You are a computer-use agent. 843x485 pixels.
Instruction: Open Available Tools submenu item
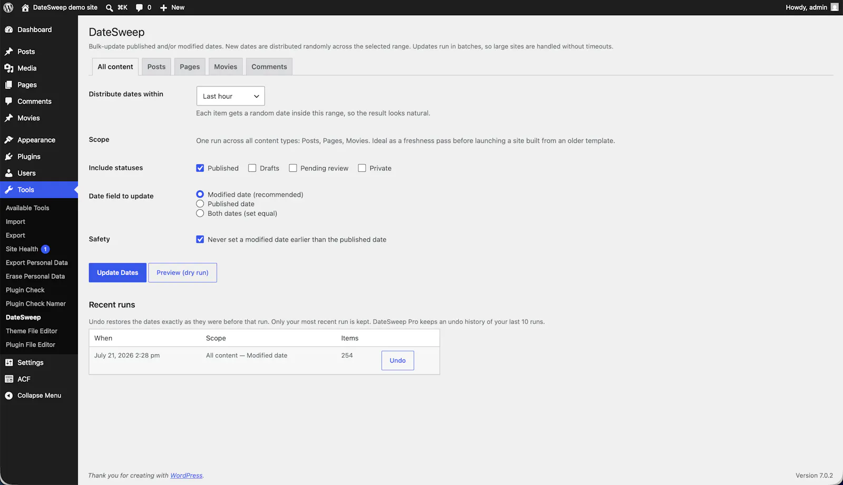27,208
